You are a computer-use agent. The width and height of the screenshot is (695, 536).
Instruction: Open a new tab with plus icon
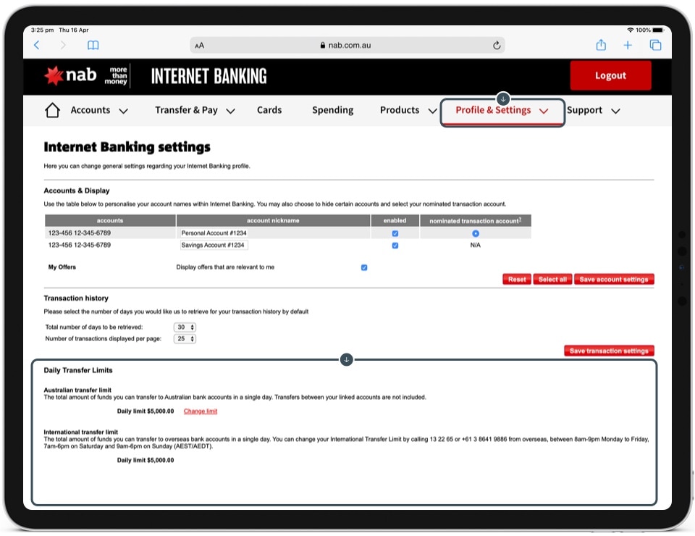[628, 45]
